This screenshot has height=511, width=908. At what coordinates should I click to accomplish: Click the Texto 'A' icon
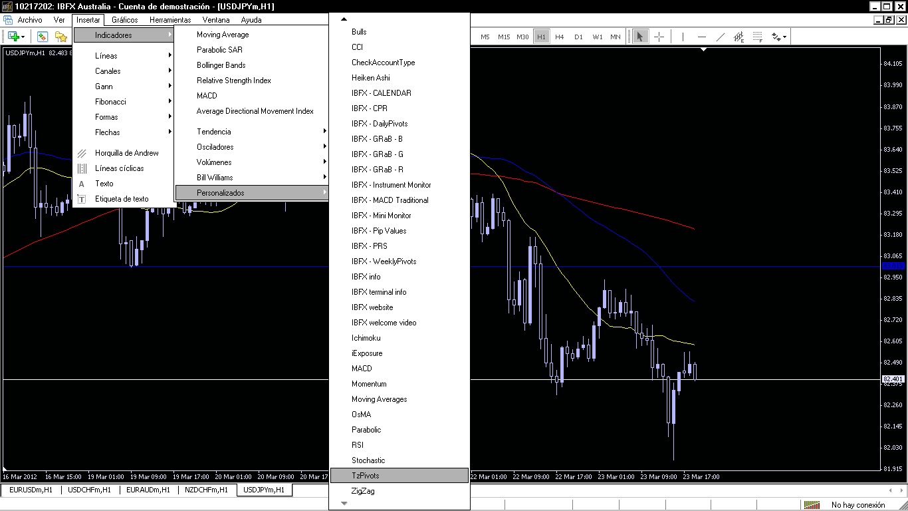[x=82, y=184]
